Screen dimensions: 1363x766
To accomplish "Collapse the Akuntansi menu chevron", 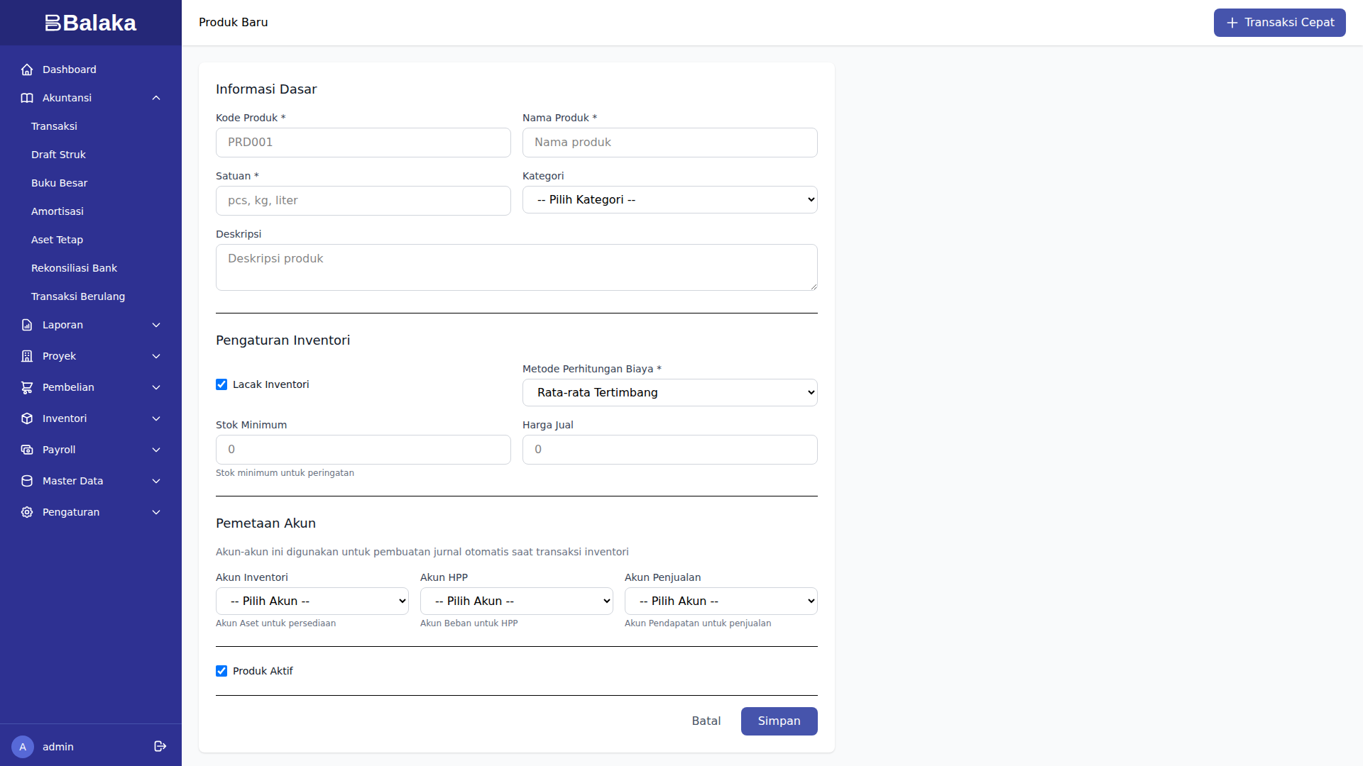I will (x=156, y=98).
